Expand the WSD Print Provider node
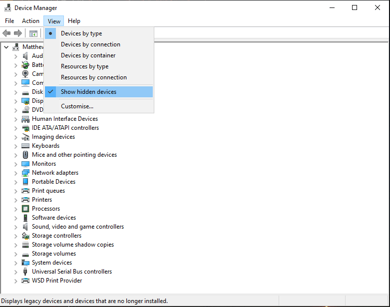 (x=15, y=281)
